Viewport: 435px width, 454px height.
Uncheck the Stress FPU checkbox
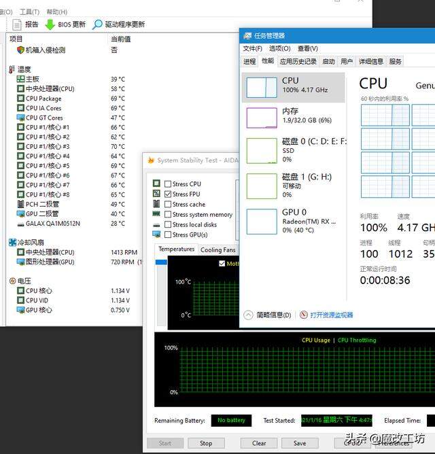pyautogui.click(x=167, y=194)
